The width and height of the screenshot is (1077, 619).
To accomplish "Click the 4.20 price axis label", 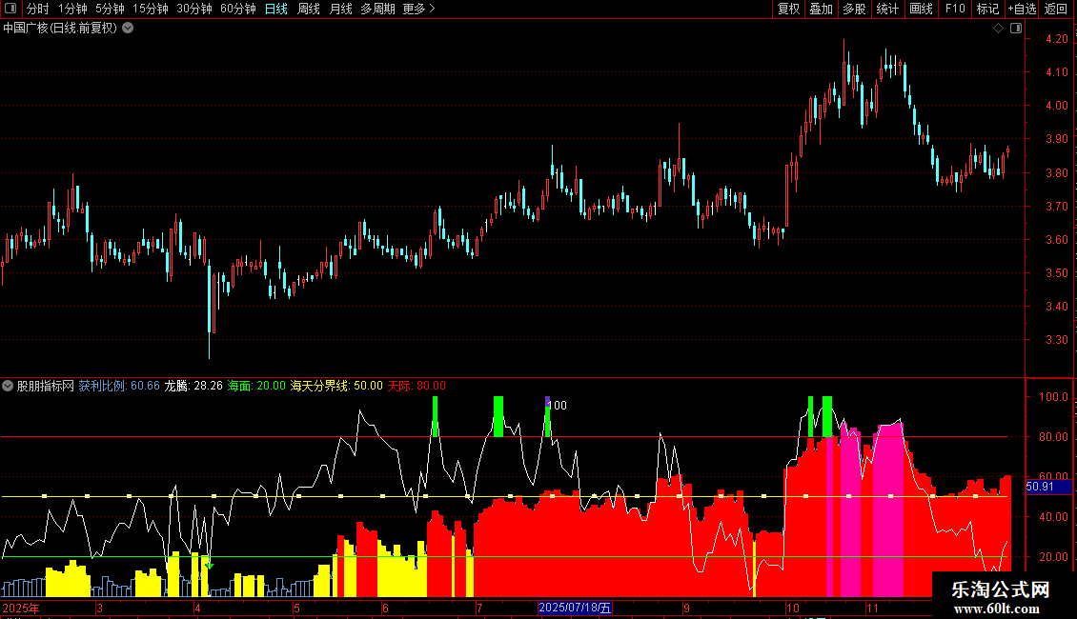I will click(1056, 39).
